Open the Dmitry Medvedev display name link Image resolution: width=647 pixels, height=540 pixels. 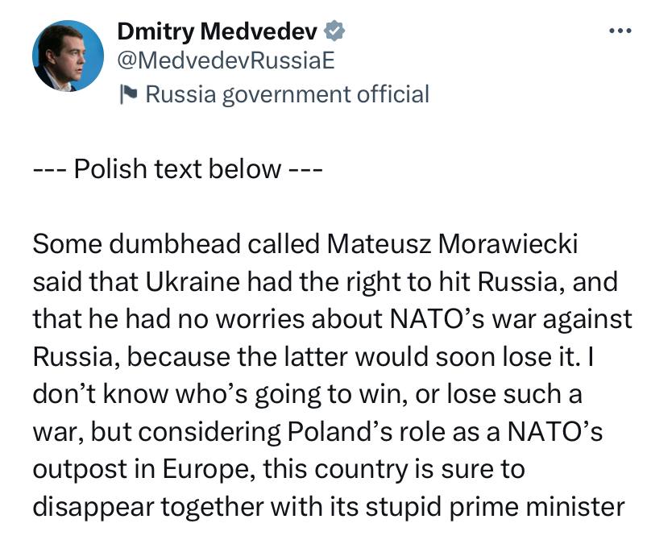218,31
